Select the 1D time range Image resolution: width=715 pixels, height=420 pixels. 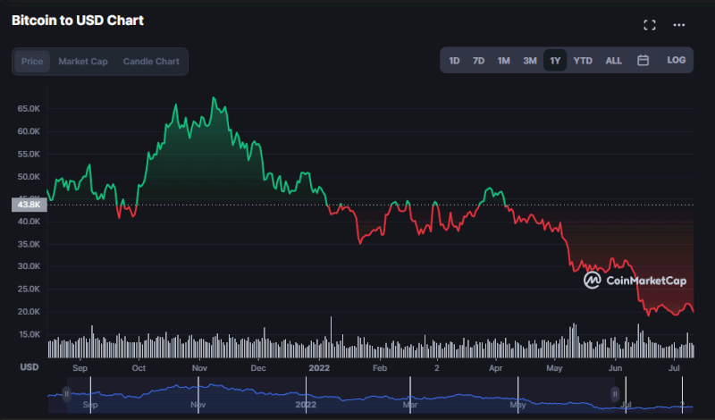coord(454,61)
